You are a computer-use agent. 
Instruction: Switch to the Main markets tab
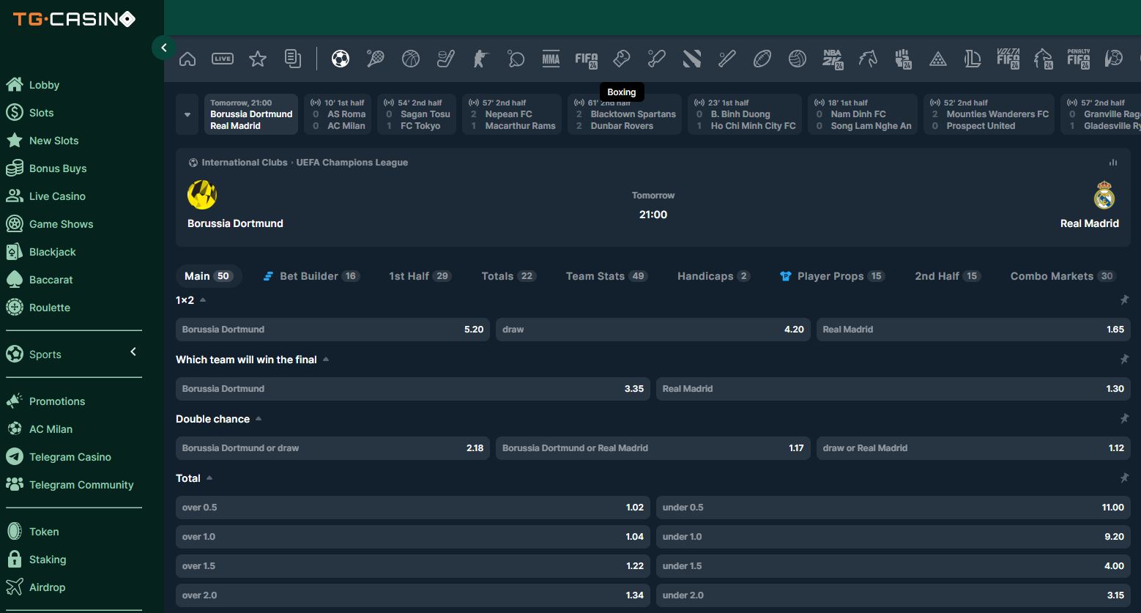(208, 276)
